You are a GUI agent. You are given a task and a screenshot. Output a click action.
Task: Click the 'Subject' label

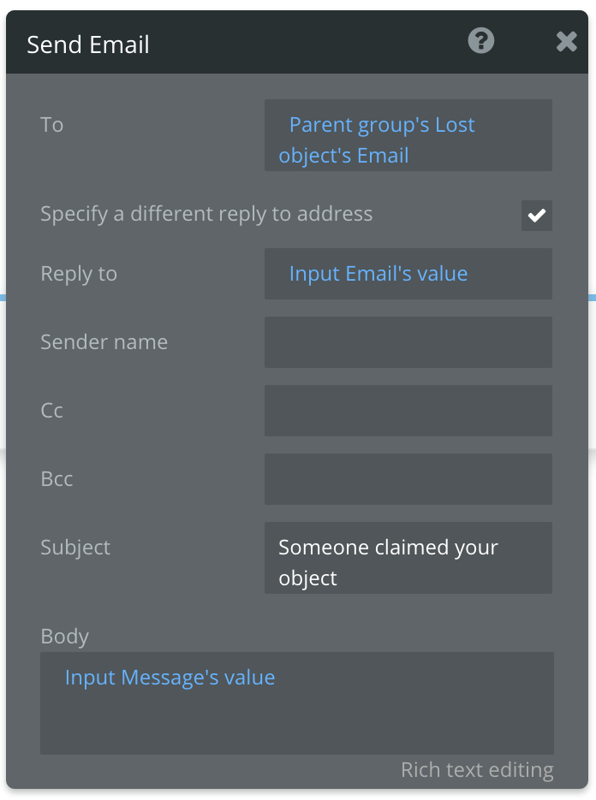tap(74, 547)
